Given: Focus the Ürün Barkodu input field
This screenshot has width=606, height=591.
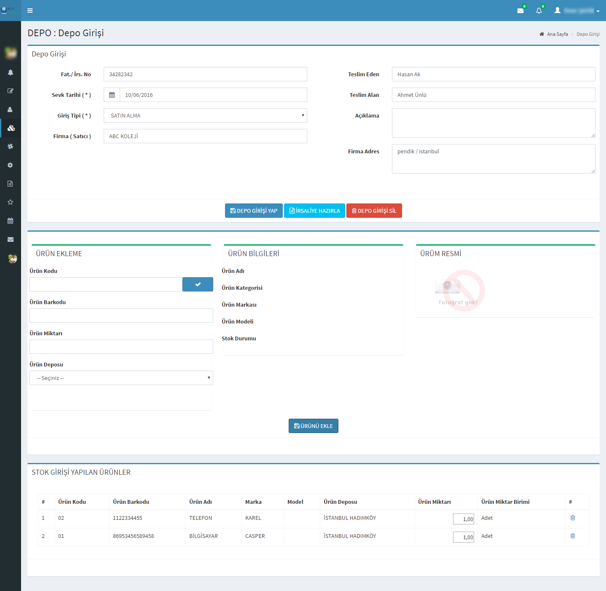Looking at the screenshot, I should (x=121, y=316).
